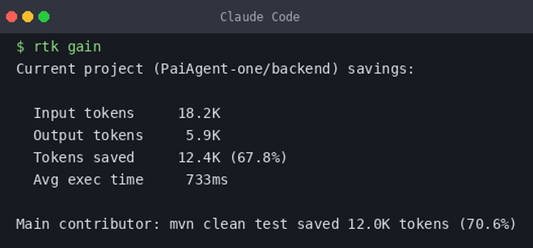Screen dimensions: 533x248
Task: Click the Input tokens label
Action: 84,113
